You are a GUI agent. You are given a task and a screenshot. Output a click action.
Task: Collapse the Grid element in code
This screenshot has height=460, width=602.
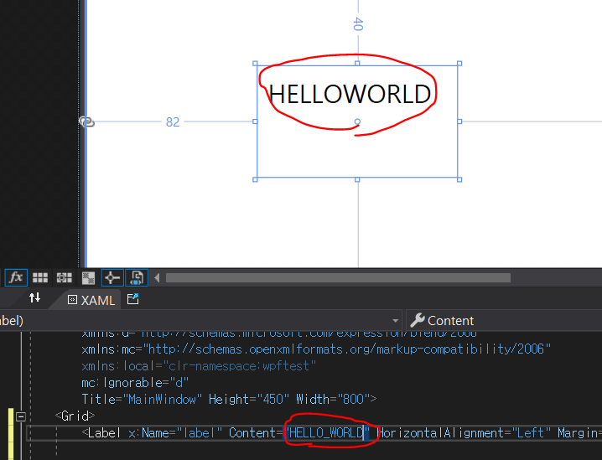click(x=21, y=416)
